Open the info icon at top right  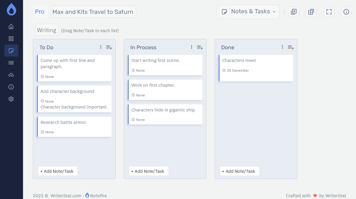pyautogui.click(x=346, y=12)
